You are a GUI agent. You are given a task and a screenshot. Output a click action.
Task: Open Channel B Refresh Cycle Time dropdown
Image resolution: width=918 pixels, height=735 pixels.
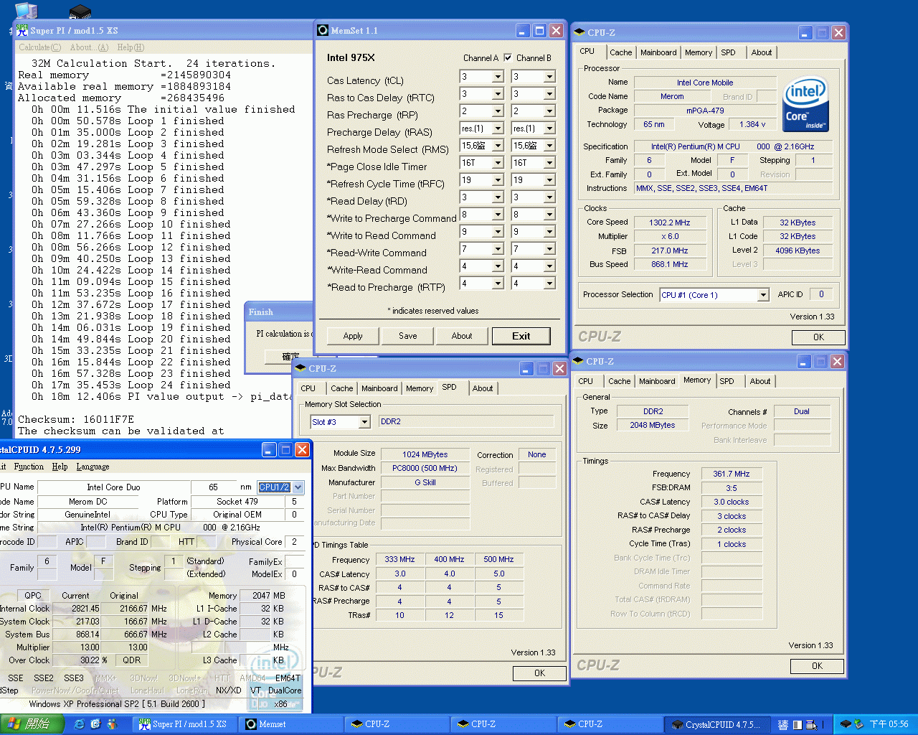click(x=549, y=180)
